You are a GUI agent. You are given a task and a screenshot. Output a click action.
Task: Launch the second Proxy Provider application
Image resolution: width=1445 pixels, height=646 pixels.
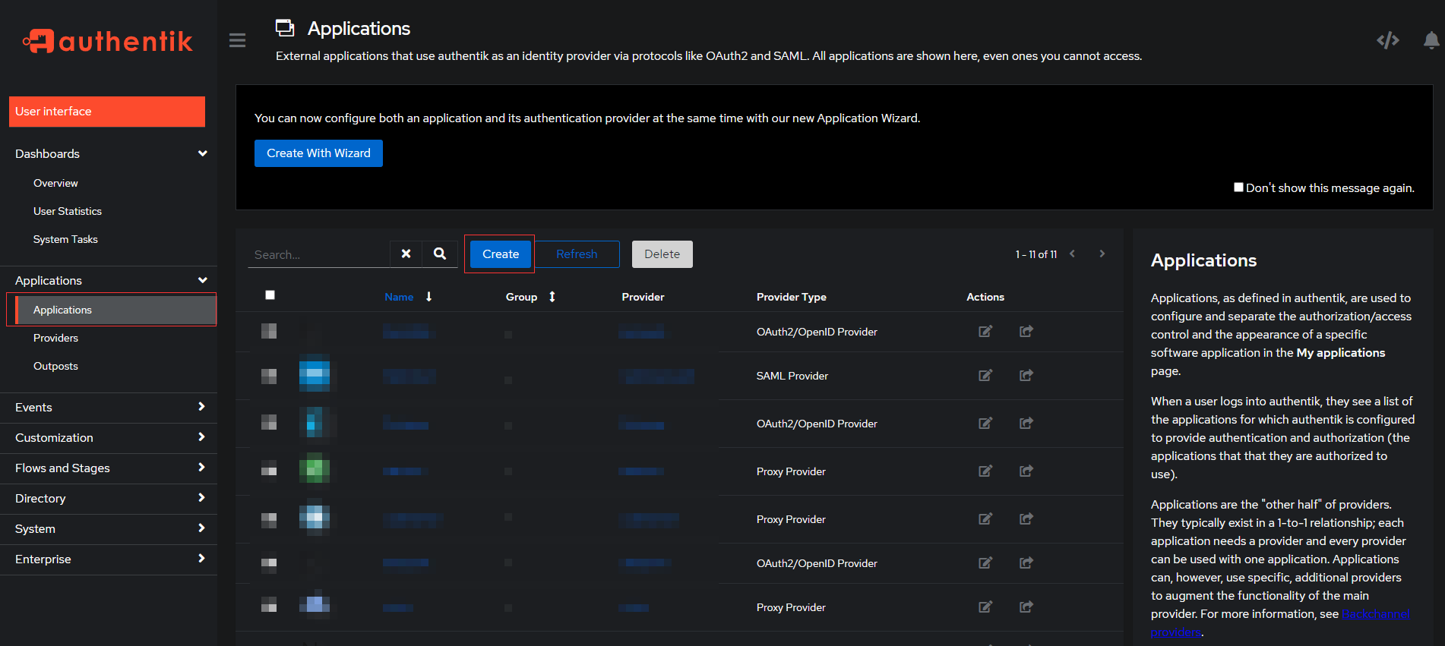(x=1026, y=518)
